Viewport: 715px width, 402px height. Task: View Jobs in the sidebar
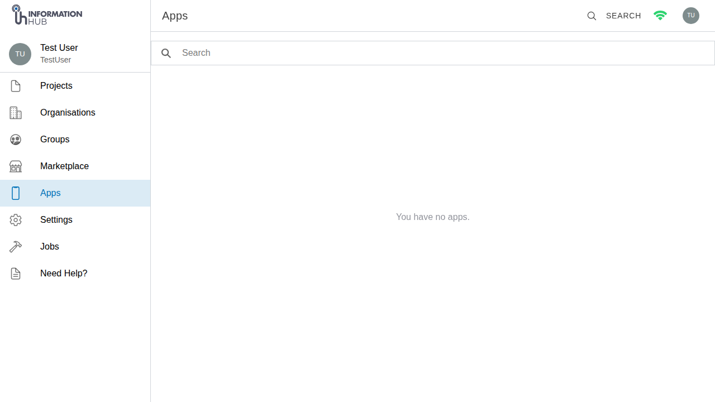(x=75, y=247)
